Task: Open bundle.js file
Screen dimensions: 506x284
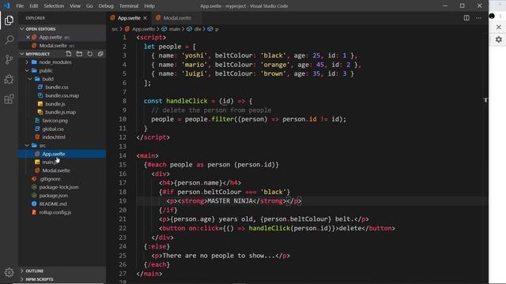Action: coord(55,104)
